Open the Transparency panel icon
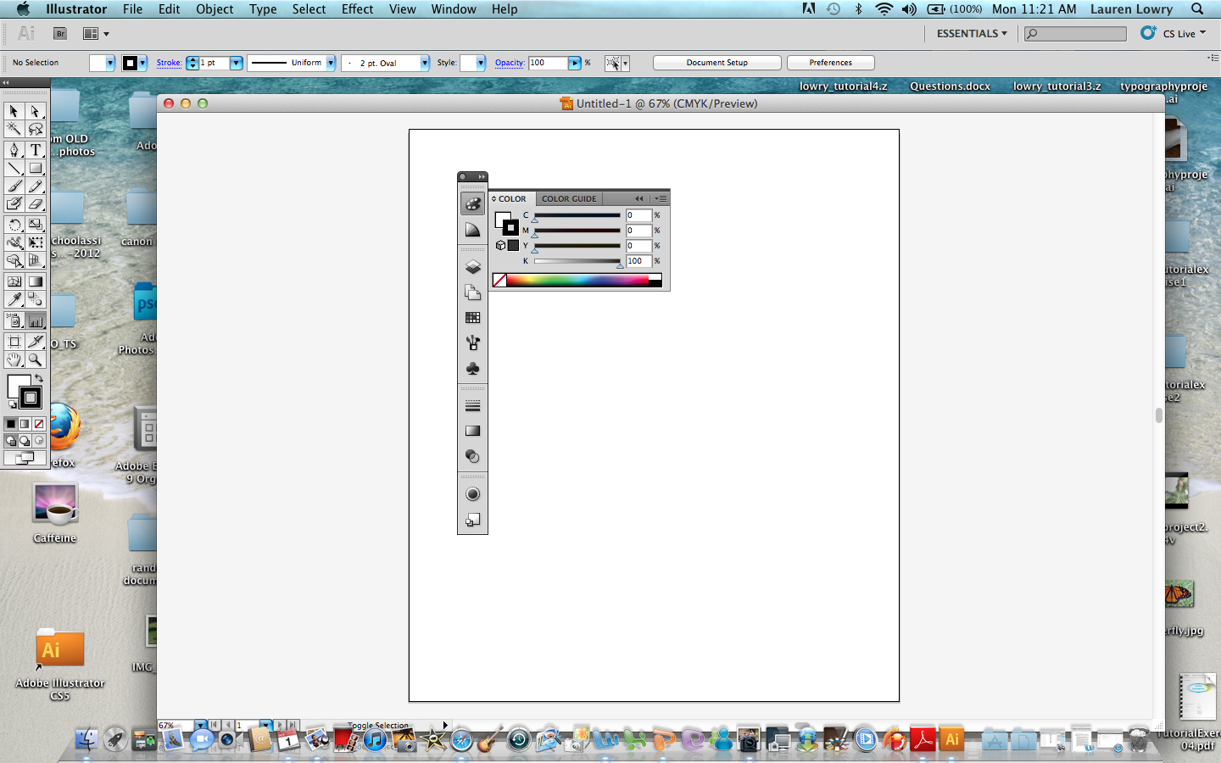 point(472,457)
